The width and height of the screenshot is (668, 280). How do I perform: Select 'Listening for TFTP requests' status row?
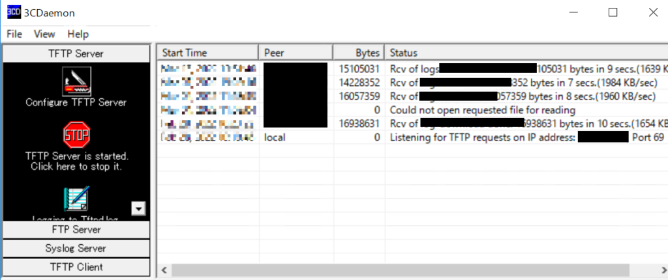tap(527, 138)
